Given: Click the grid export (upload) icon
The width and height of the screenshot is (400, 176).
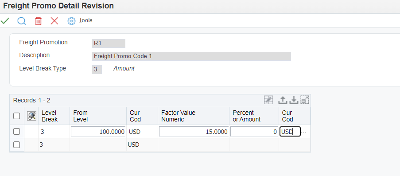Looking at the screenshot, I should tap(283, 100).
